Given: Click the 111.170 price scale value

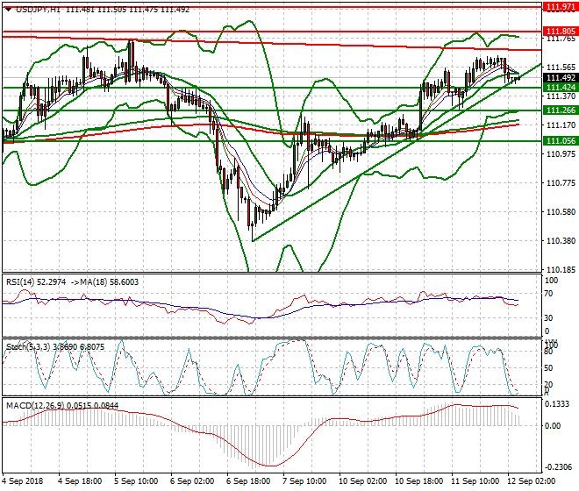Looking at the screenshot, I should [x=561, y=125].
